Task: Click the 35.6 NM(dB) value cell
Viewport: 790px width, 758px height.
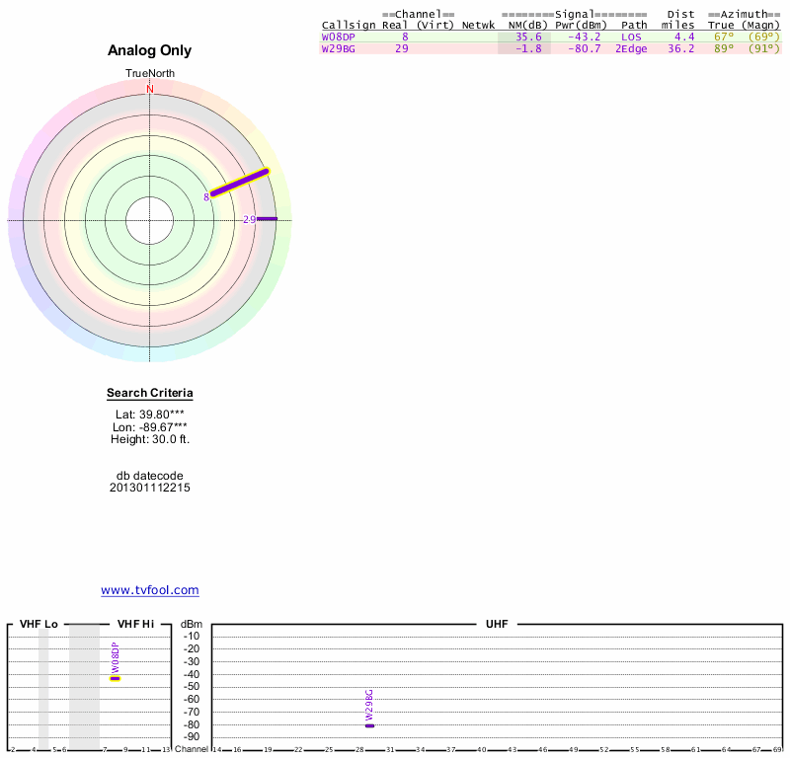Action: [x=528, y=37]
